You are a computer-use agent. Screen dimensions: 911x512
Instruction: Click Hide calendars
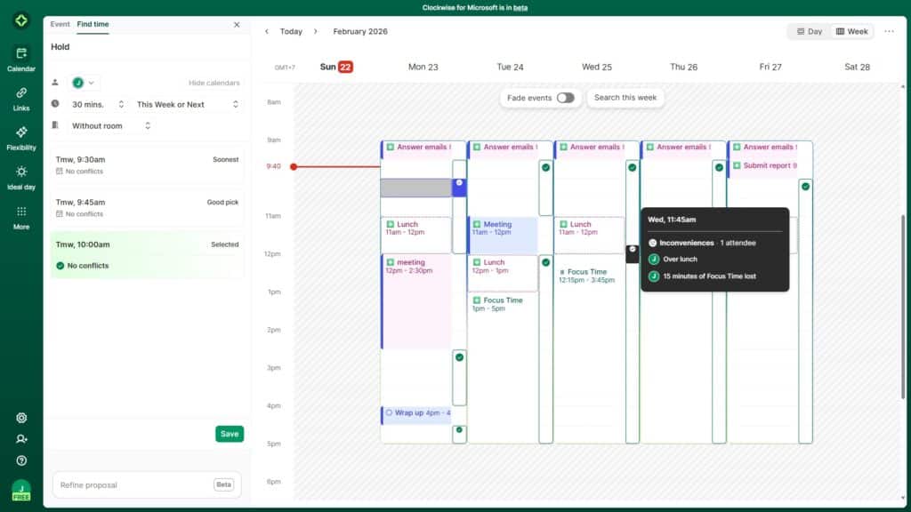(216, 82)
